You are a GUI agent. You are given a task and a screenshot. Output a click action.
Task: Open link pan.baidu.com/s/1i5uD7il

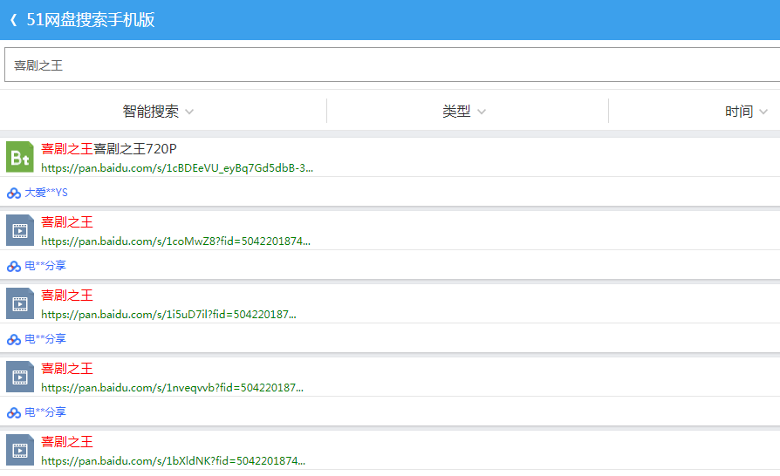168,314
